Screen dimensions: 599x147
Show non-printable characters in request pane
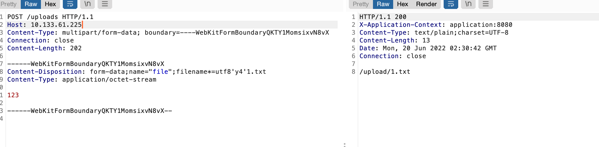coord(87,4)
